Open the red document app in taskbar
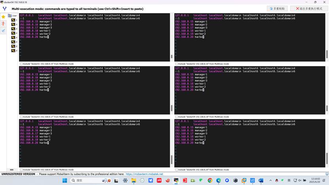Image resolution: width=329 pixels, height=185 pixels. tap(184, 180)
